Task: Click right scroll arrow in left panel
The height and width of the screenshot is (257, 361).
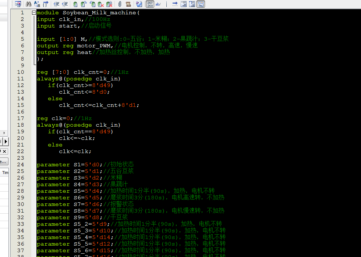Action: 4,133
